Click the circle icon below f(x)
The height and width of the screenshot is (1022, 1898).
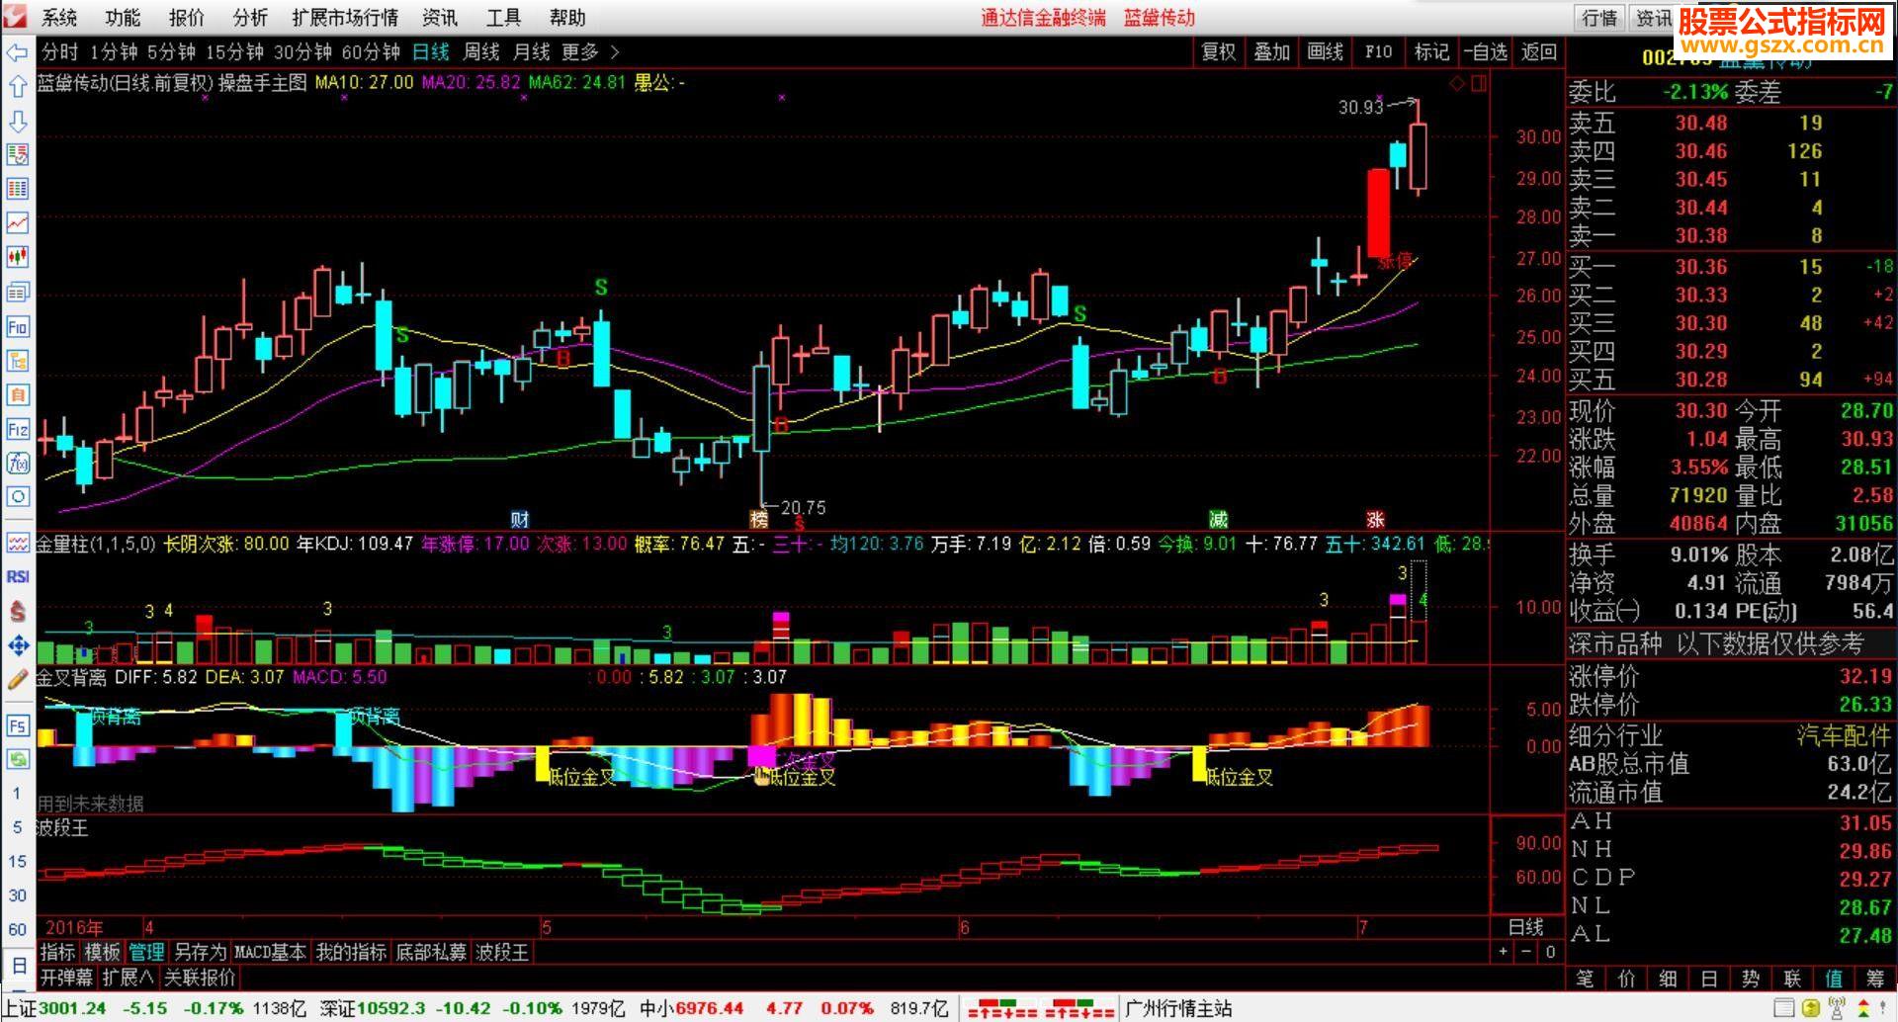click(17, 497)
